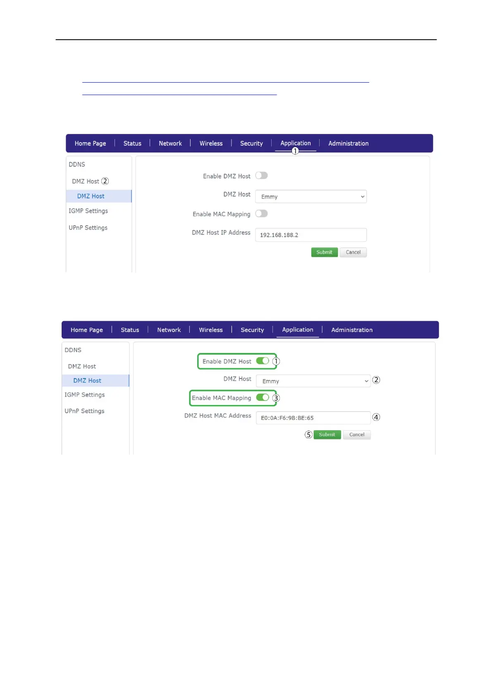Turn off the green Enable MAC Mapping switch
Viewport: 492px width, 696px height.
coord(263,397)
